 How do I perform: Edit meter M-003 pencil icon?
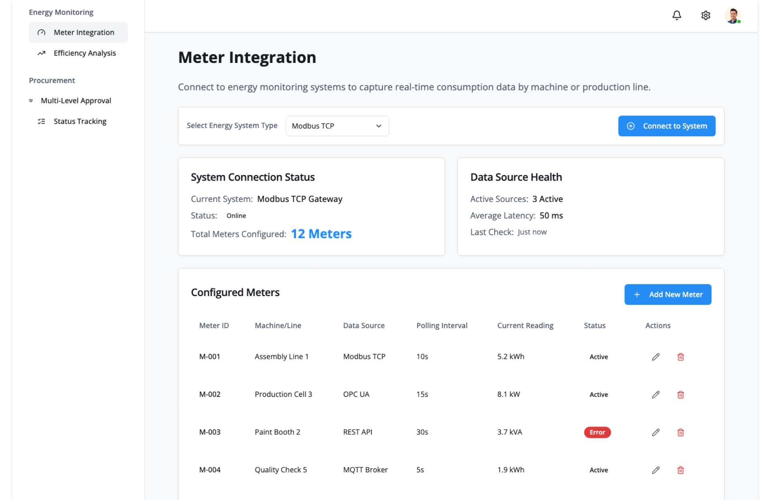(x=656, y=432)
